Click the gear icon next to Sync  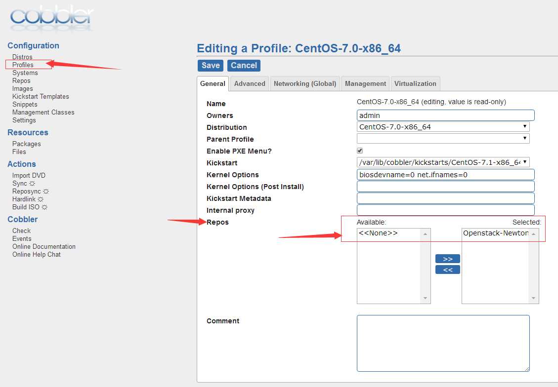point(32,183)
